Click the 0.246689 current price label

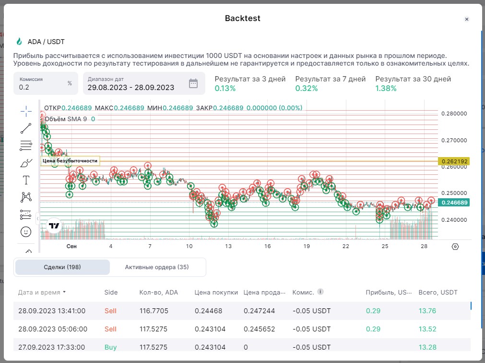click(x=454, y=203)
